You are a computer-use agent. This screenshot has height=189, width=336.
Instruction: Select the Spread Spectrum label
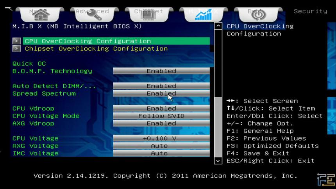(44, 94)
